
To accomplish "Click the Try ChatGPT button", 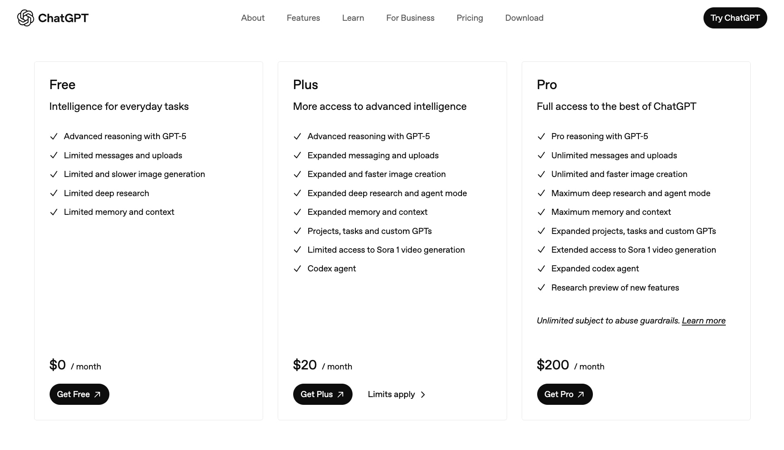I will coord(735,18).
